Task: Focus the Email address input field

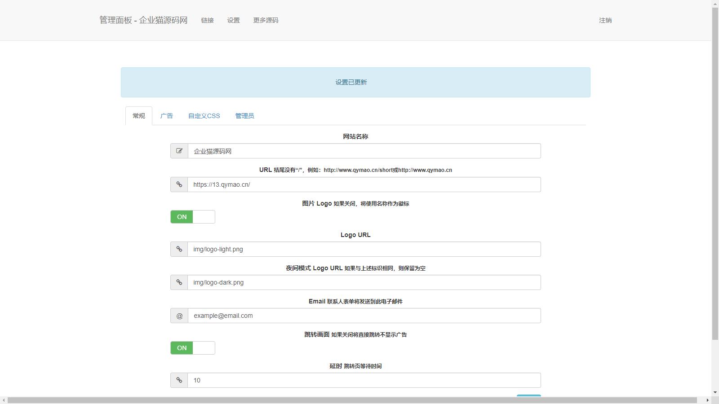Action: click(364, 316)
